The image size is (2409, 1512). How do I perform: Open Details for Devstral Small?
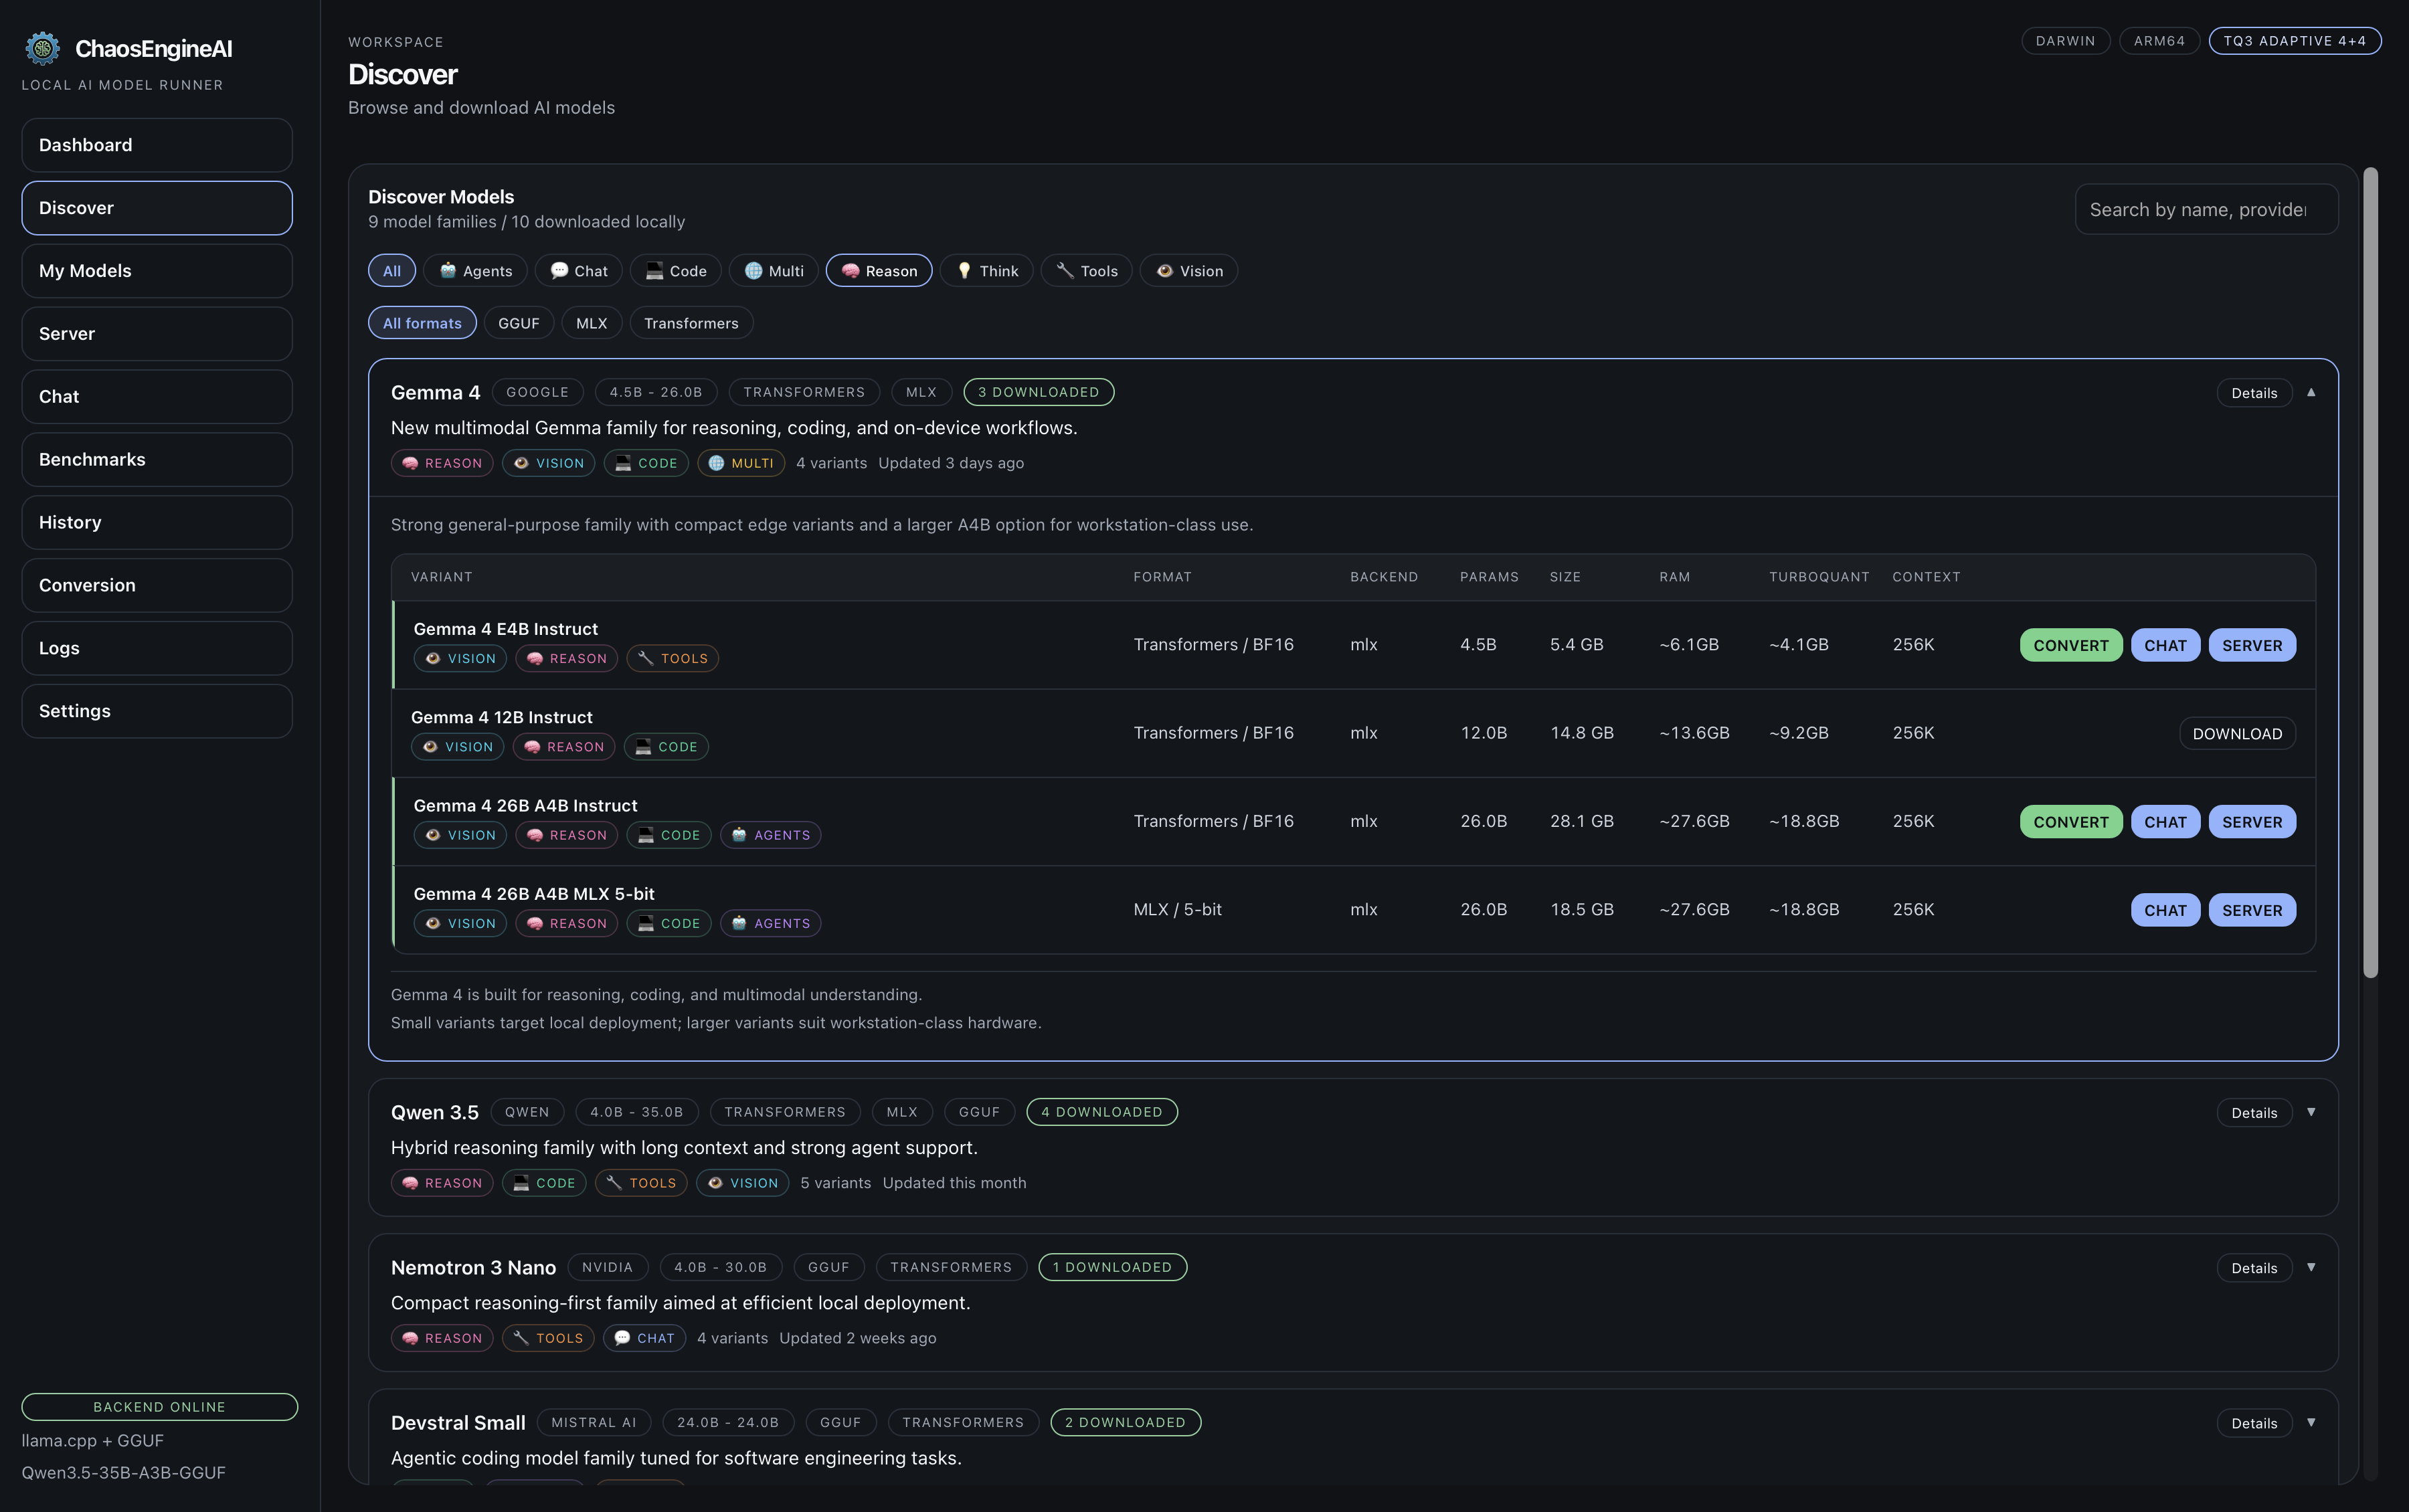pos(2254,1423)
